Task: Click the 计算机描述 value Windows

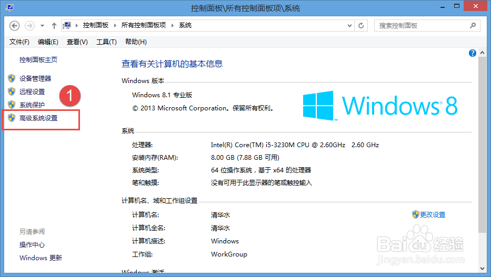Action: point(225,241)
